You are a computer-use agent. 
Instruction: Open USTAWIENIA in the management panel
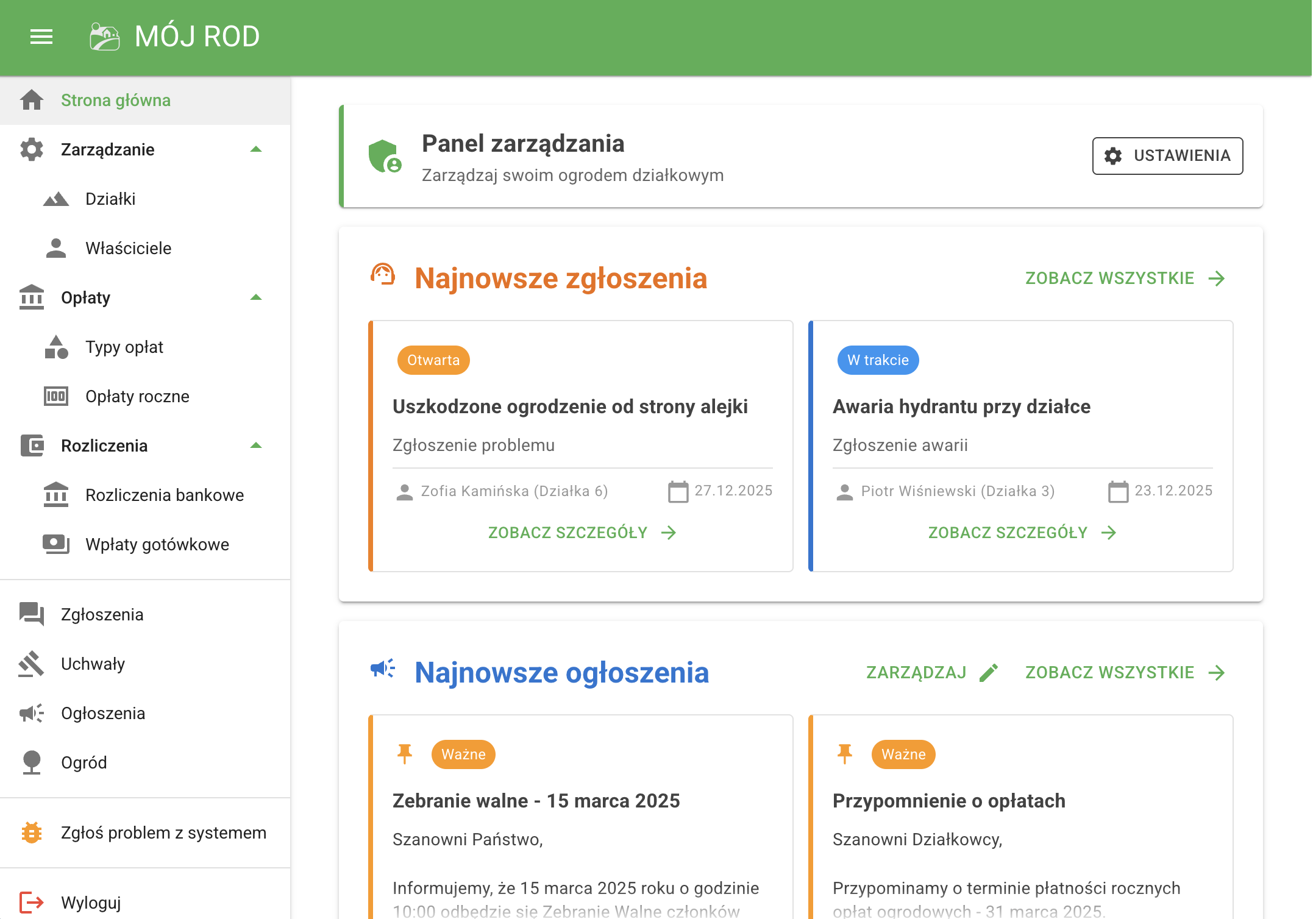click(x=1167, y=156)
